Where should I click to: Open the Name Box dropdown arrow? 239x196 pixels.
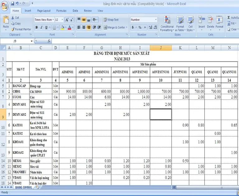point(31,41)
